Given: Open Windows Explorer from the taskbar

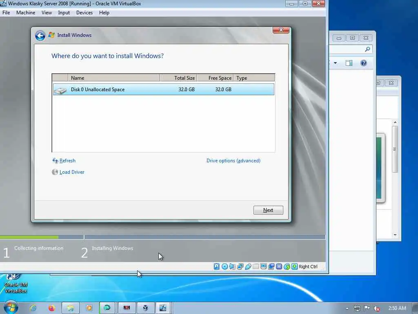Looking at the screenshot, I should tap(70, 308).
